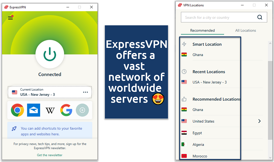Launch the mail app shortcut

point(34,110)
